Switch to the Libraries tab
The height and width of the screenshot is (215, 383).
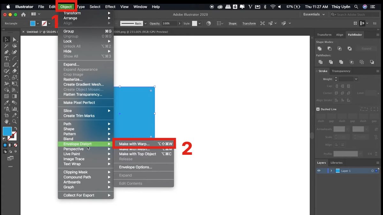point(336,163)
